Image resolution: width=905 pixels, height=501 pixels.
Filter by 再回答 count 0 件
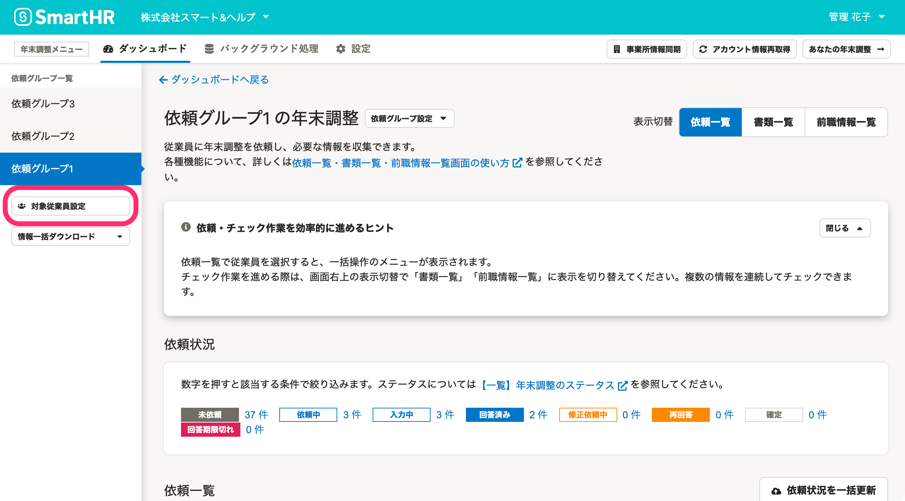725,415
